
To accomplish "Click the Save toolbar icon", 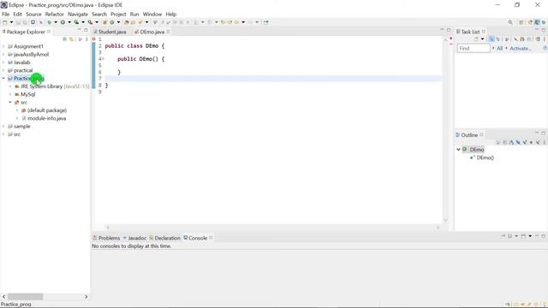I will [18, 22].
